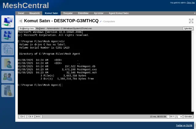Click the MeshAgent.db line in terminal
Image resolution: width=196 pixels, height=129 pixels.
click(57, 66)
